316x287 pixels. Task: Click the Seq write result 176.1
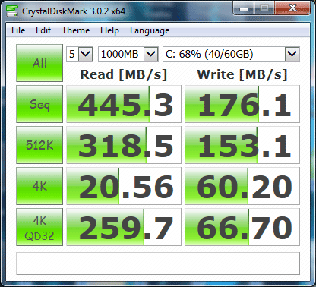242,104
